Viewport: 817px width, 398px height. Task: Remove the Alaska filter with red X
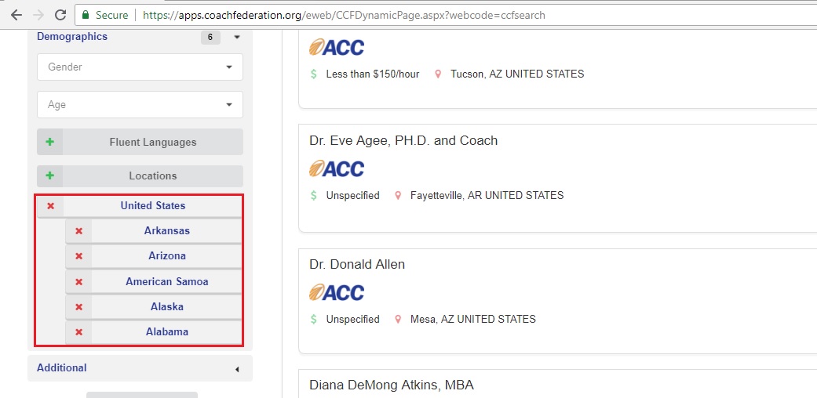point(78,307)
